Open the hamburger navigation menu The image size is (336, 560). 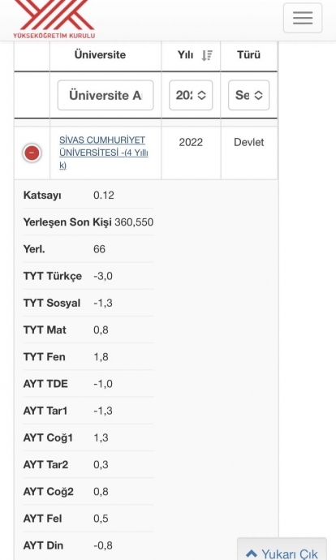coord(303,18)
